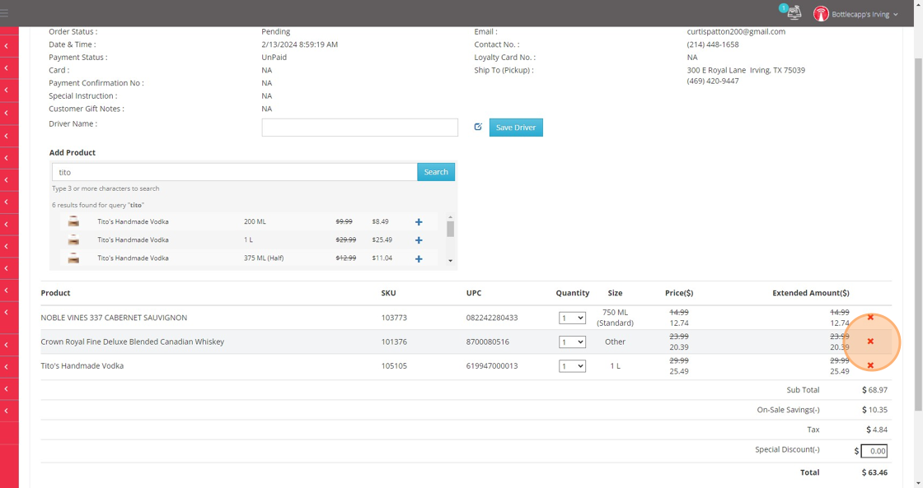Click search results scrollbar up arrow
The image size is (923, 488).
[450, 217]
